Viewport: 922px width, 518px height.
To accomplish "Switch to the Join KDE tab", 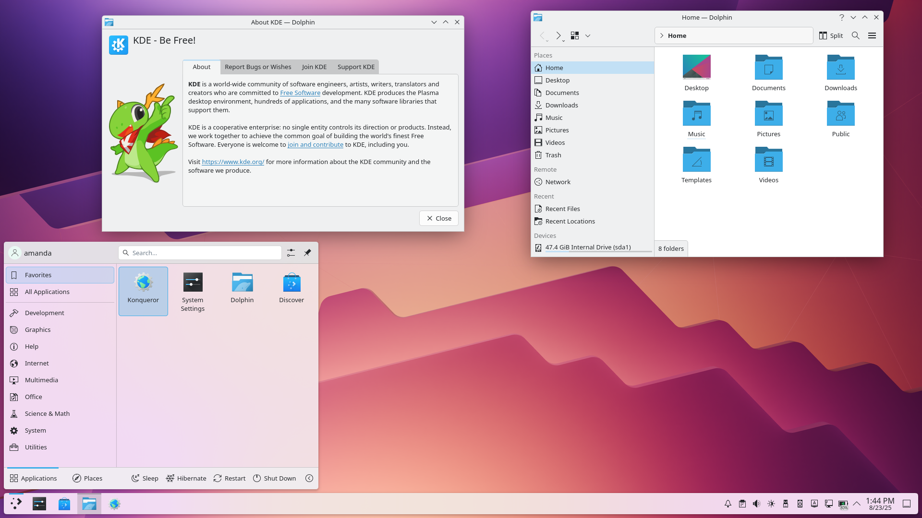I will pyautogui.click(x=314, y=67).
